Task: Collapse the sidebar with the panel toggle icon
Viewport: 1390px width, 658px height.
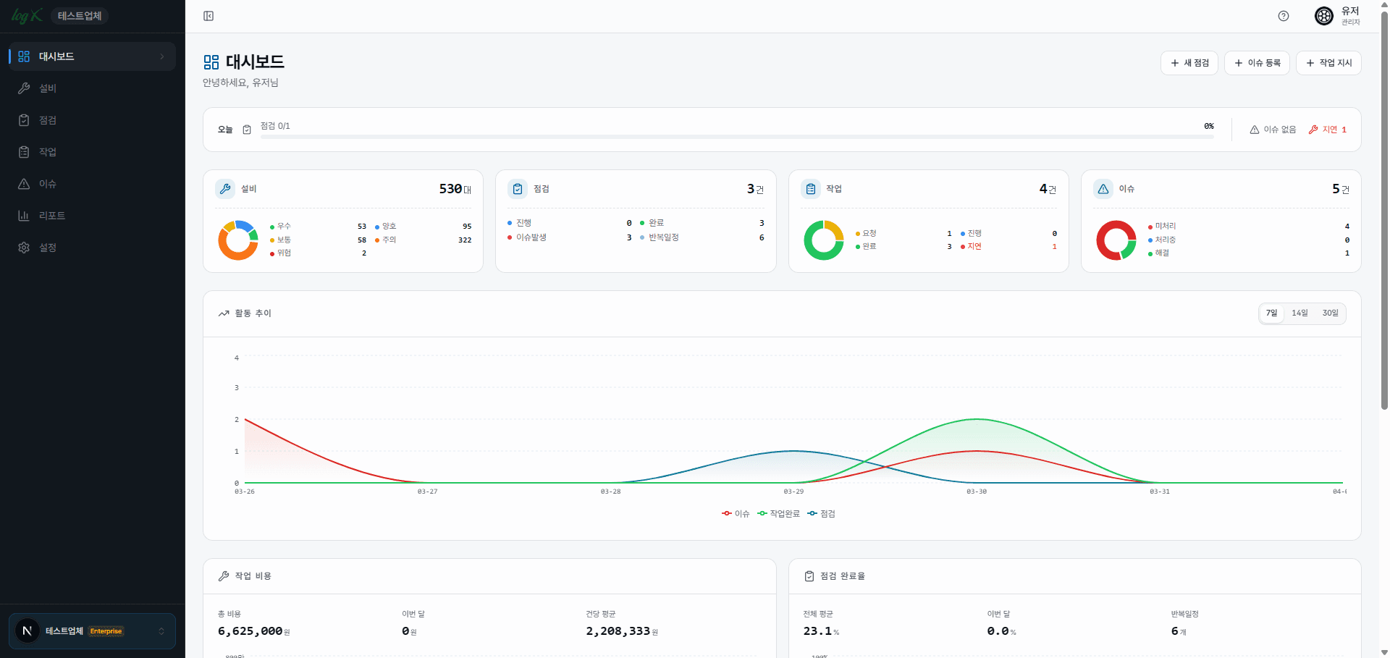Action: coord(208,16)
